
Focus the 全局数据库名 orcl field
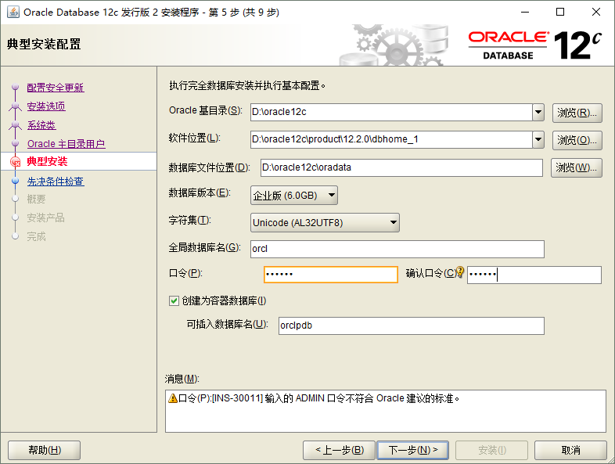click(397, 249)
